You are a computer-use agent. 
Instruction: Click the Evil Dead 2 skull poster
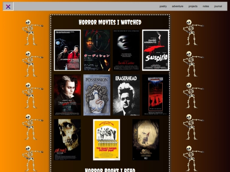pos(67,140)
